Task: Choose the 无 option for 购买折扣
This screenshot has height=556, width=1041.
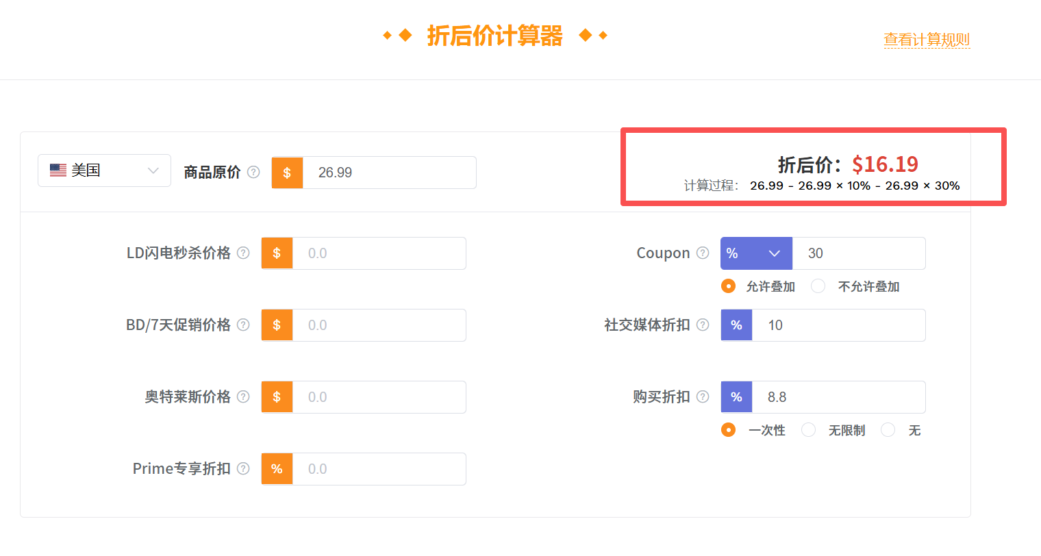Action: (x=888, y=429)
